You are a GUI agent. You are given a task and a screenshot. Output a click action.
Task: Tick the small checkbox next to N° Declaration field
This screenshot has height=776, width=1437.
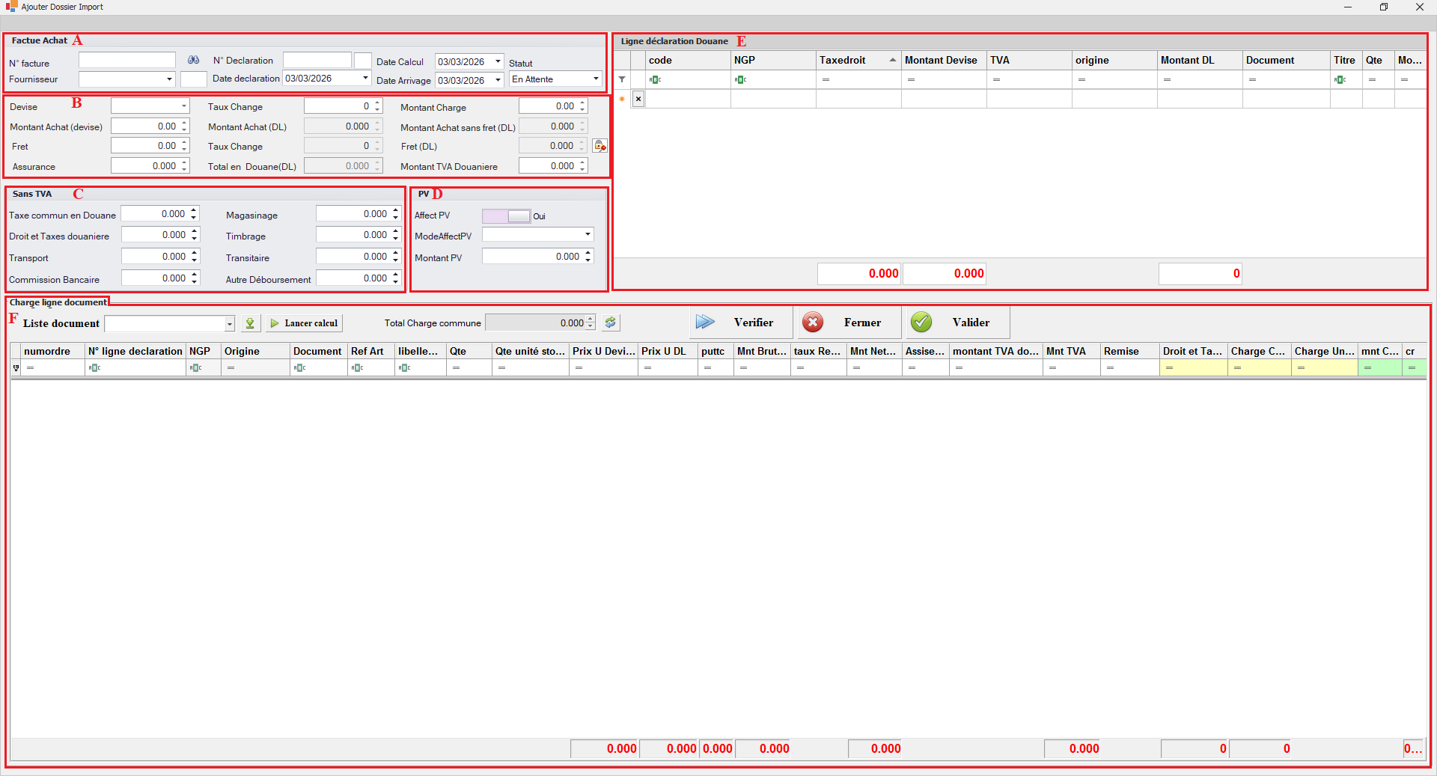[x=363, y=61]
